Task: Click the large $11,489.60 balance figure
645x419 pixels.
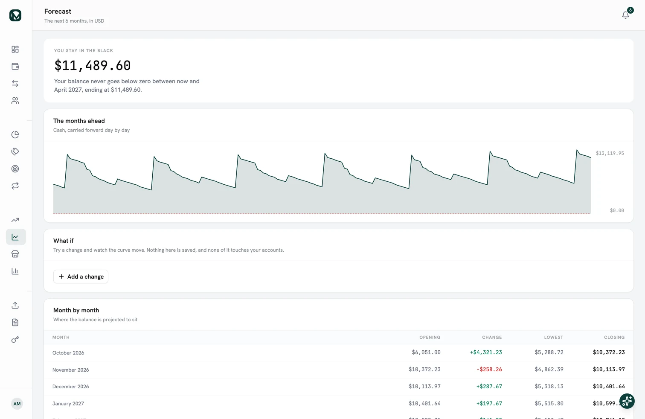Action: (x=93, y=66)
